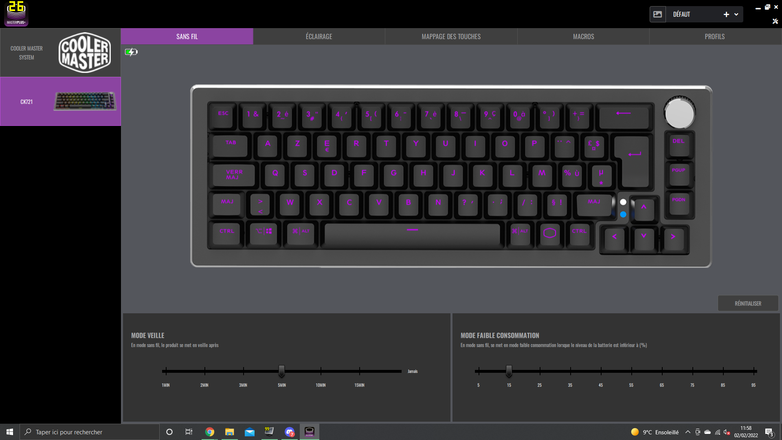Open the MAPPAGE DES TOUCHES tab

[451, 37]
